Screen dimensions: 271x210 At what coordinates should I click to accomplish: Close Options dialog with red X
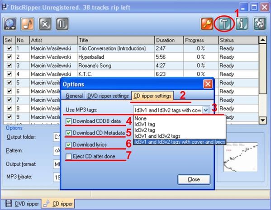tap(208, 84)
